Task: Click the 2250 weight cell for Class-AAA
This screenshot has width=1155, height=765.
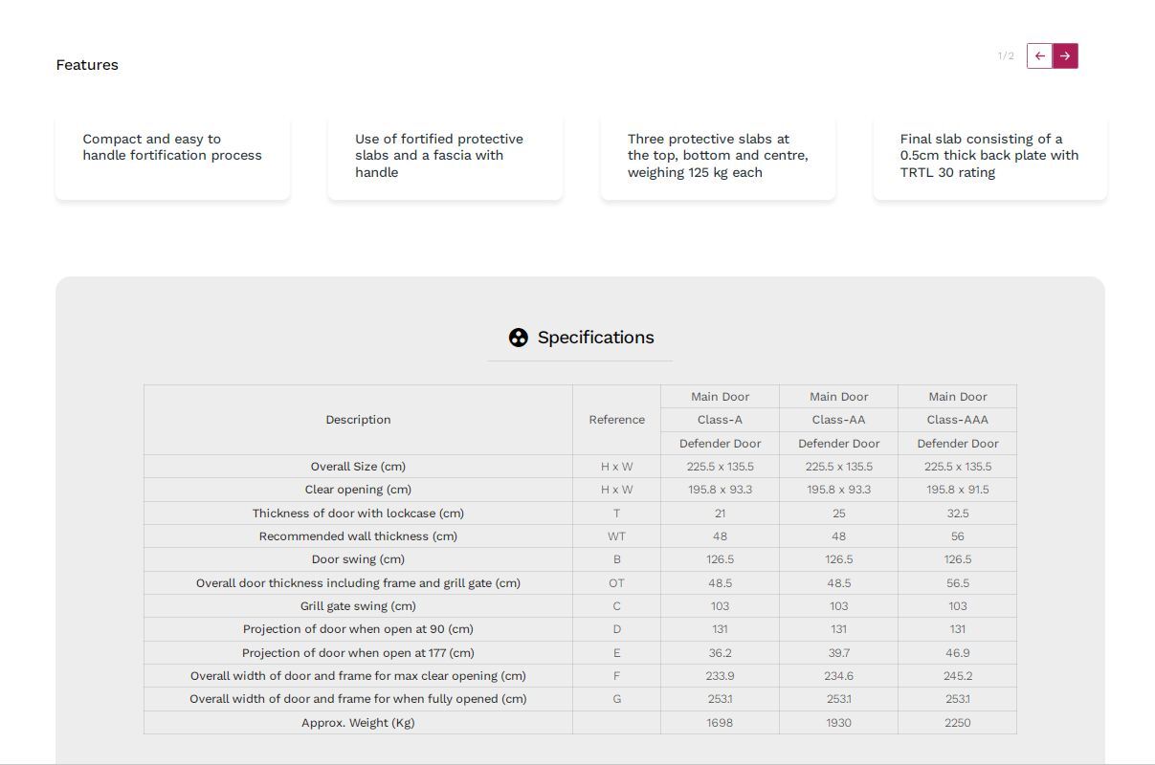Action: (957, 723)
